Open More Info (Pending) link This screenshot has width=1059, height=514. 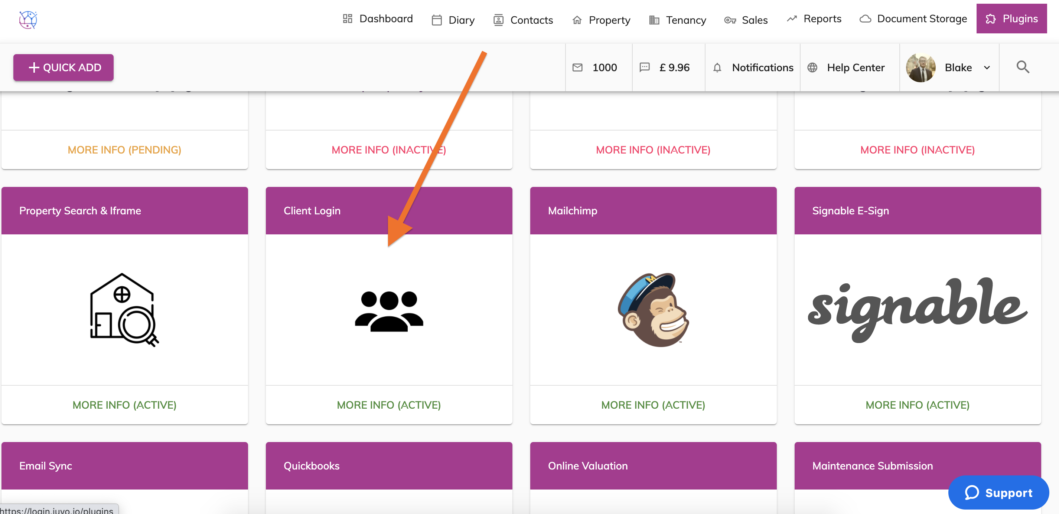pyautogui.click(x=124, y=150)
